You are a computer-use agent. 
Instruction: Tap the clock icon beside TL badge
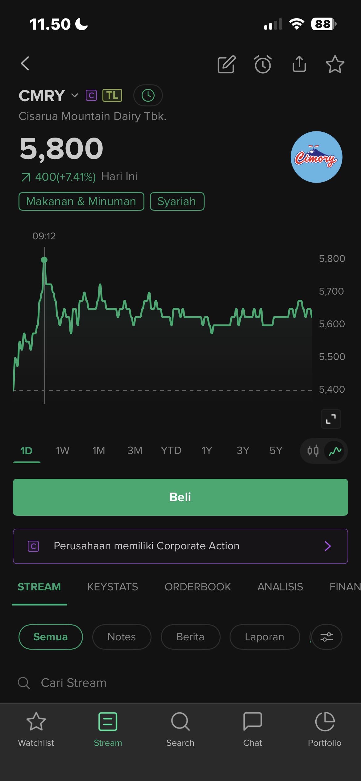coord(148,95)
